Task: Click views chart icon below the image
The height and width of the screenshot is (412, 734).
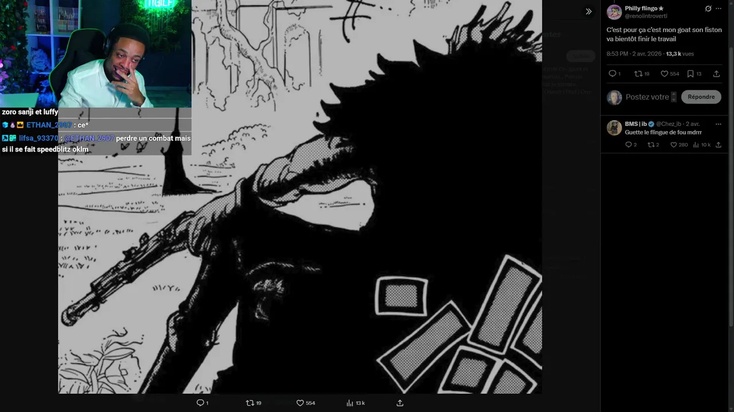Action: coord(350,403)
